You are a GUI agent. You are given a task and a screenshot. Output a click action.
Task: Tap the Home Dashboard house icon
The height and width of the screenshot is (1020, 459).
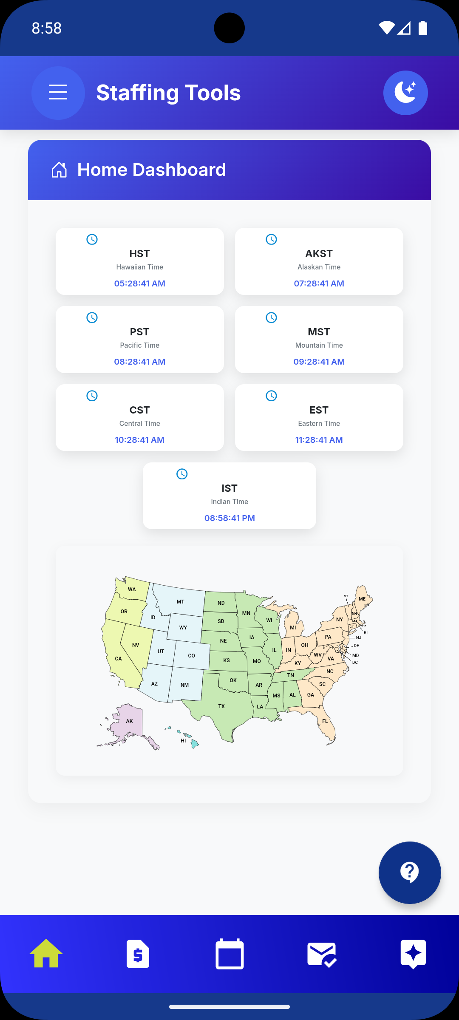(59, 170)
